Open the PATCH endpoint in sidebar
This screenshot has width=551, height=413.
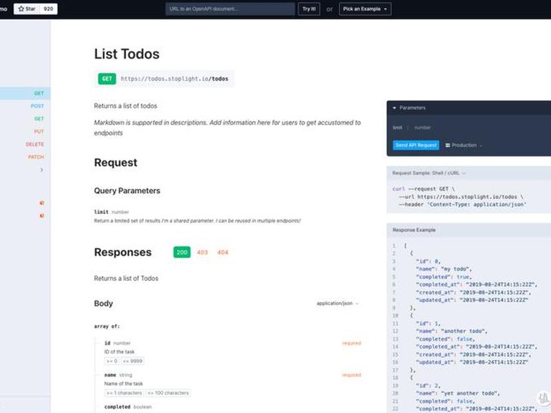tap(36, 157)
